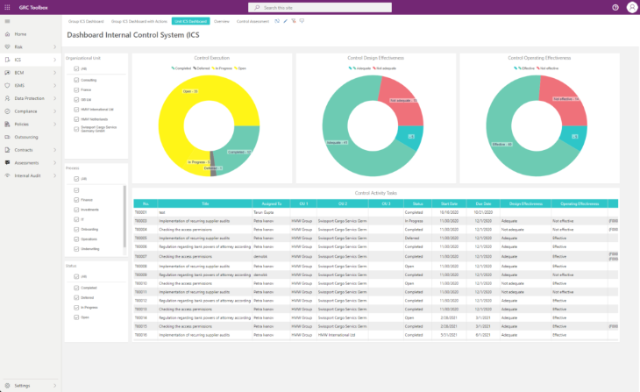
Task: Open the user profile avatar
Action: (632, 7)
